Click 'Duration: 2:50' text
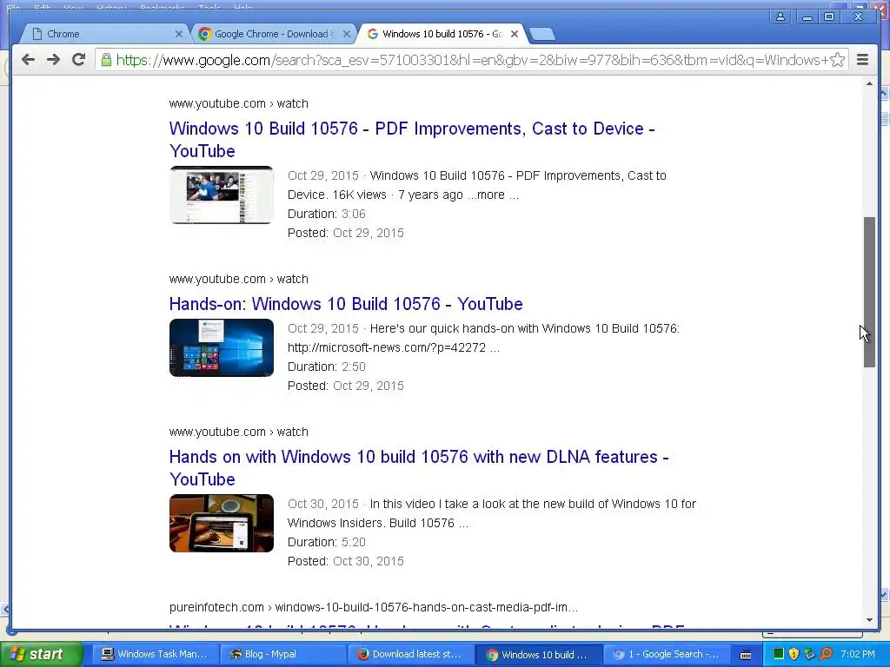The width and height of the screenshot is (890, 667). (x=327, y=367)
